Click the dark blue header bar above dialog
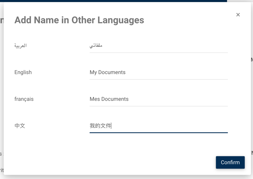The width and height of the screenshot is (253, 179). [x=114, y=1]
